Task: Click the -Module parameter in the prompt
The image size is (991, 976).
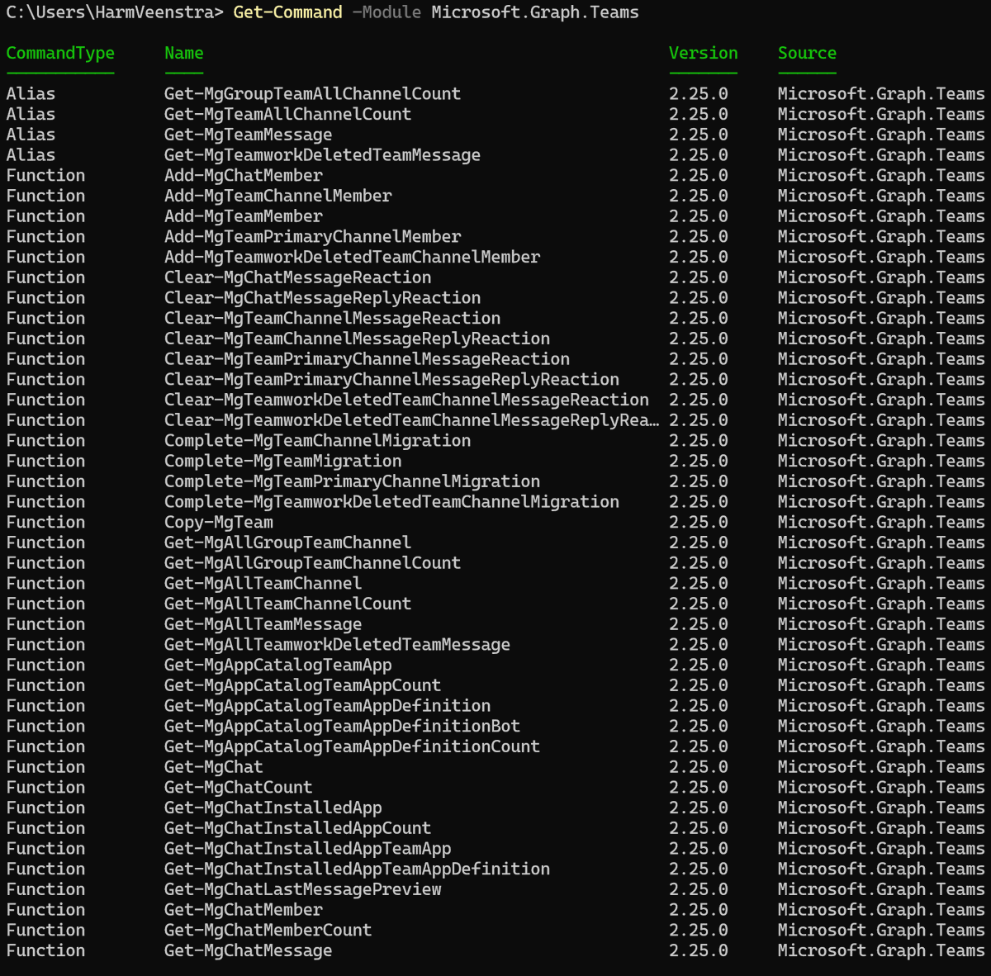Action: tap(387, 12)
